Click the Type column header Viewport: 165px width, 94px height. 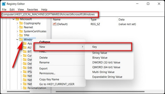click(x=94, y=19)
